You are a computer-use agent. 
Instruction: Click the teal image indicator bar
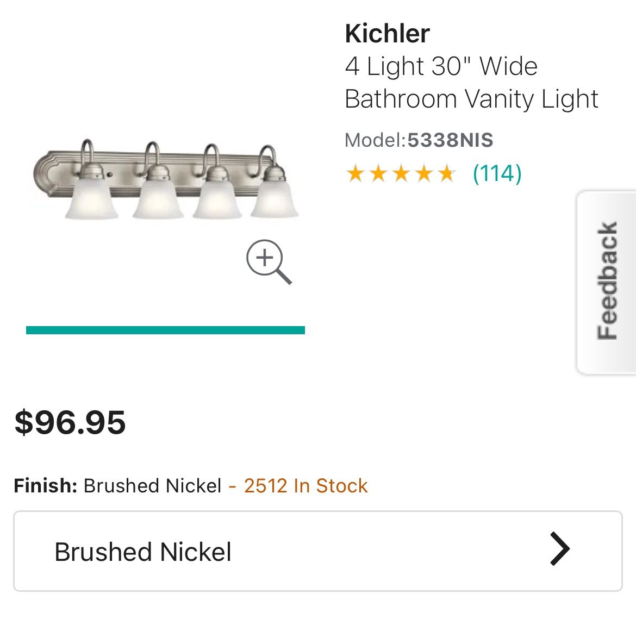coord(165,330)
